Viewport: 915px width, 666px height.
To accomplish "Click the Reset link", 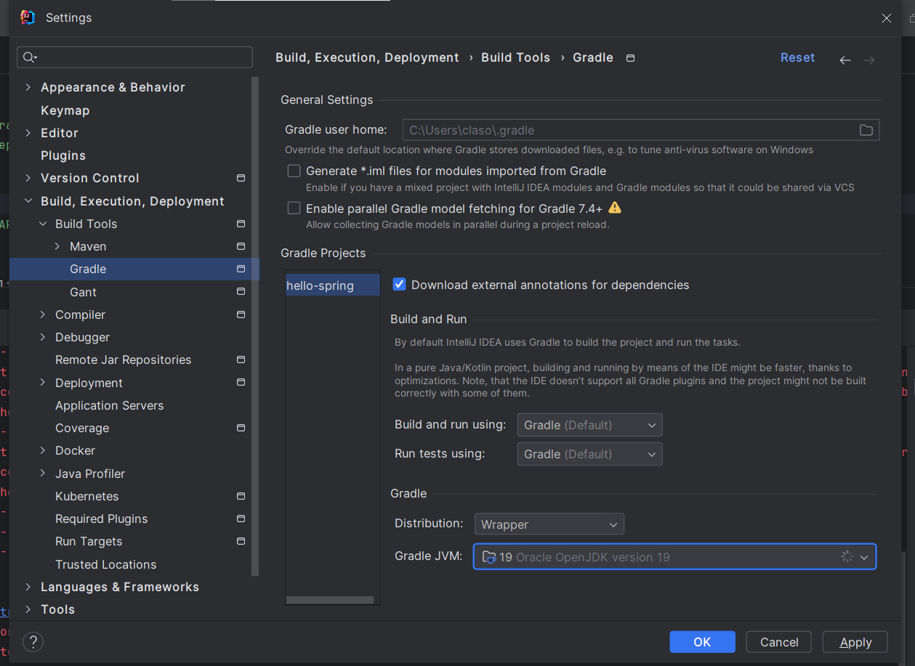I will pyautogui.click(x=797, y=57).
